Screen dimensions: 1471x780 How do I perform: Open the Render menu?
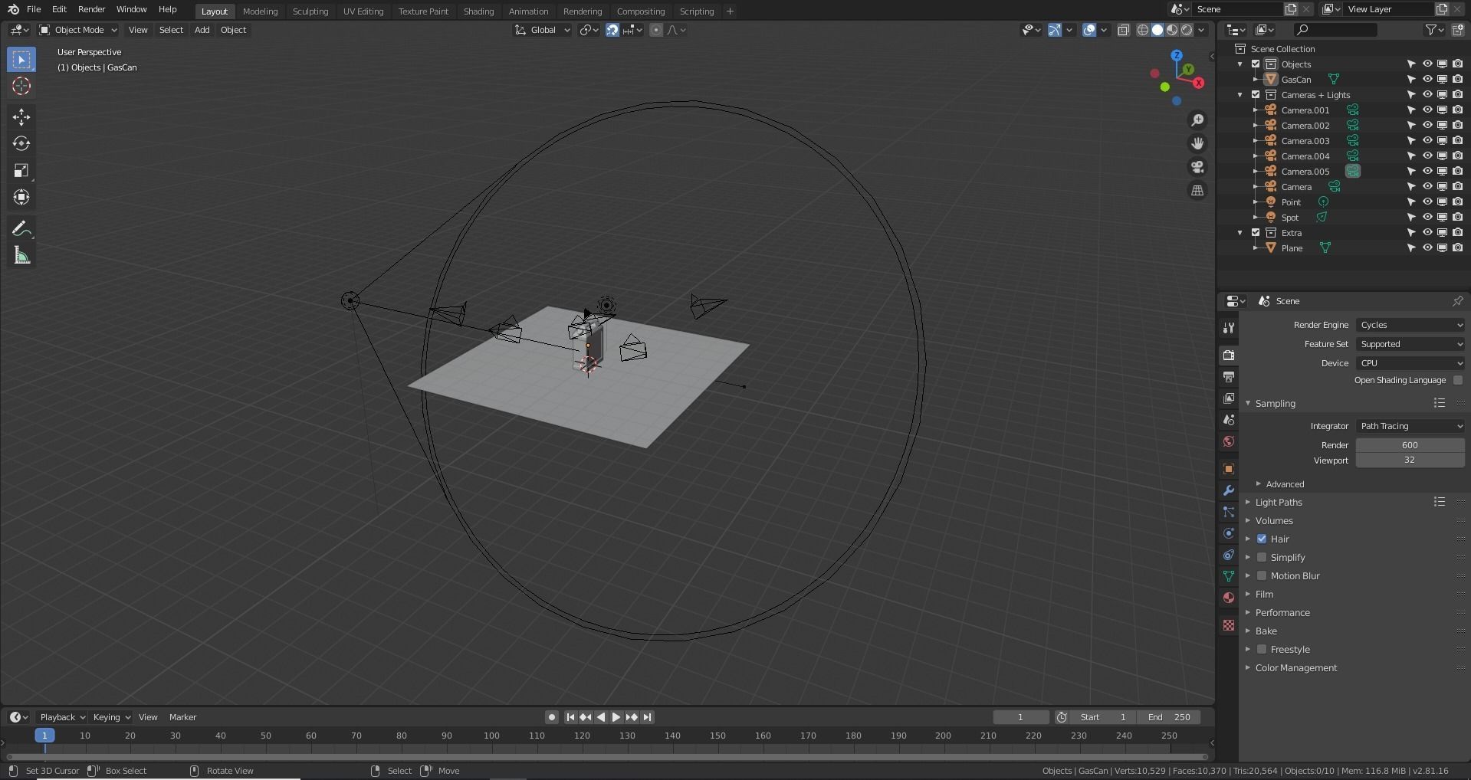coord(91,9)
